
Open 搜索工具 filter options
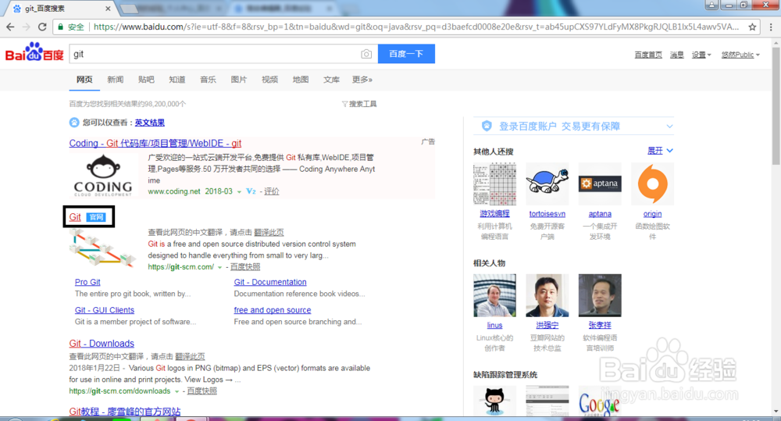[359, 104]
